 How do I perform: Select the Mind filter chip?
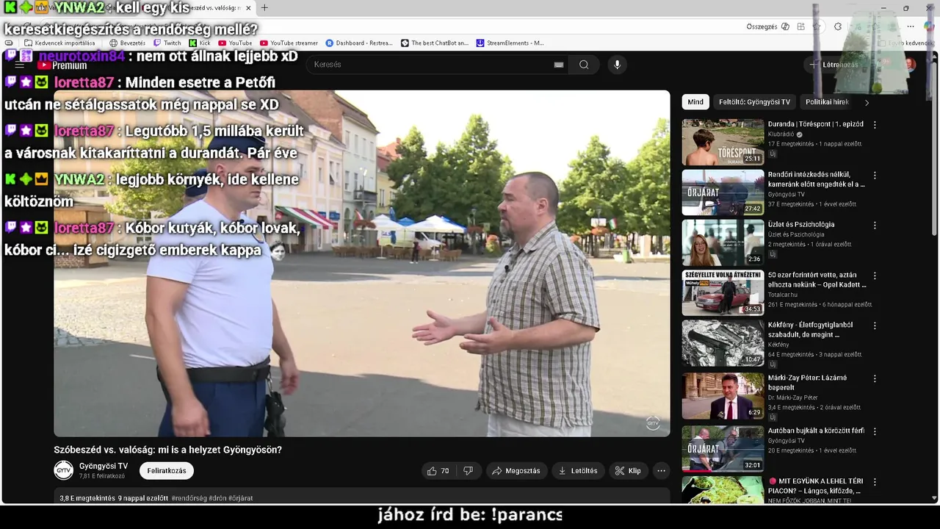tap(695, 102)
